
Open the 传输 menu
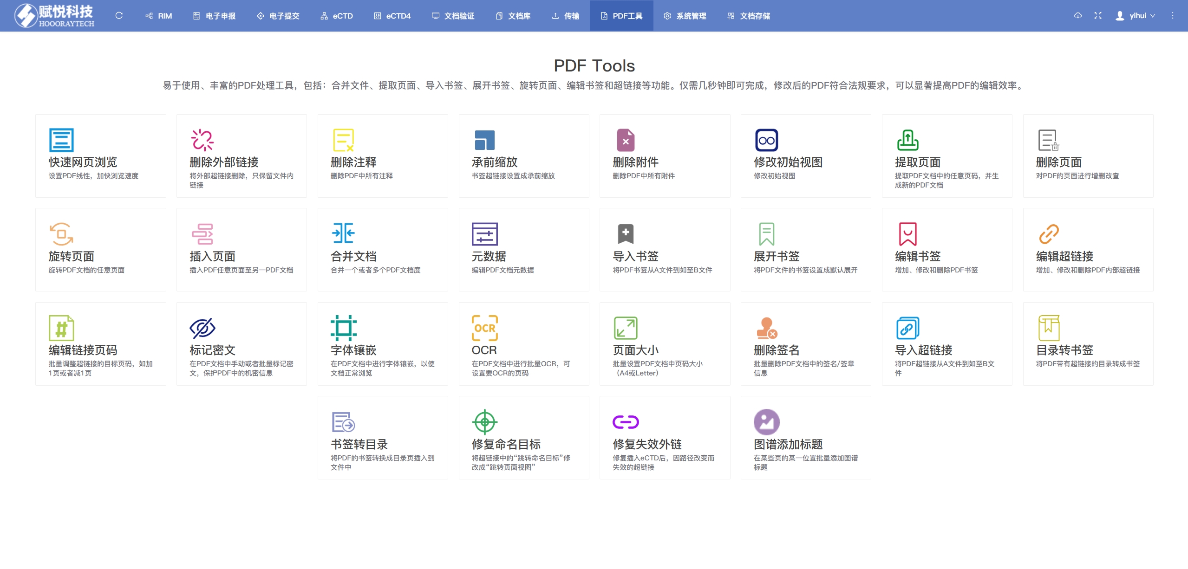coord(565,16)
